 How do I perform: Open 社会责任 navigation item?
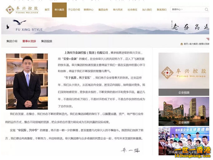click(132, 10)
